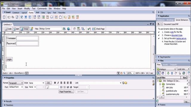
Task: Select the Hand tool in status bar
Action: (121, 73)
